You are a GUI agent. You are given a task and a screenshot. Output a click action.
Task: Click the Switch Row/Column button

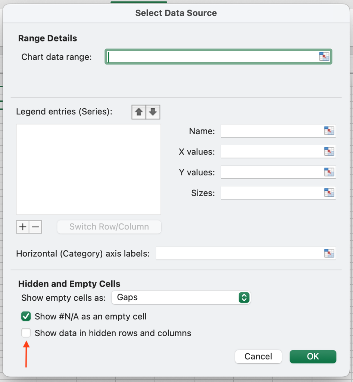(109, 227)
